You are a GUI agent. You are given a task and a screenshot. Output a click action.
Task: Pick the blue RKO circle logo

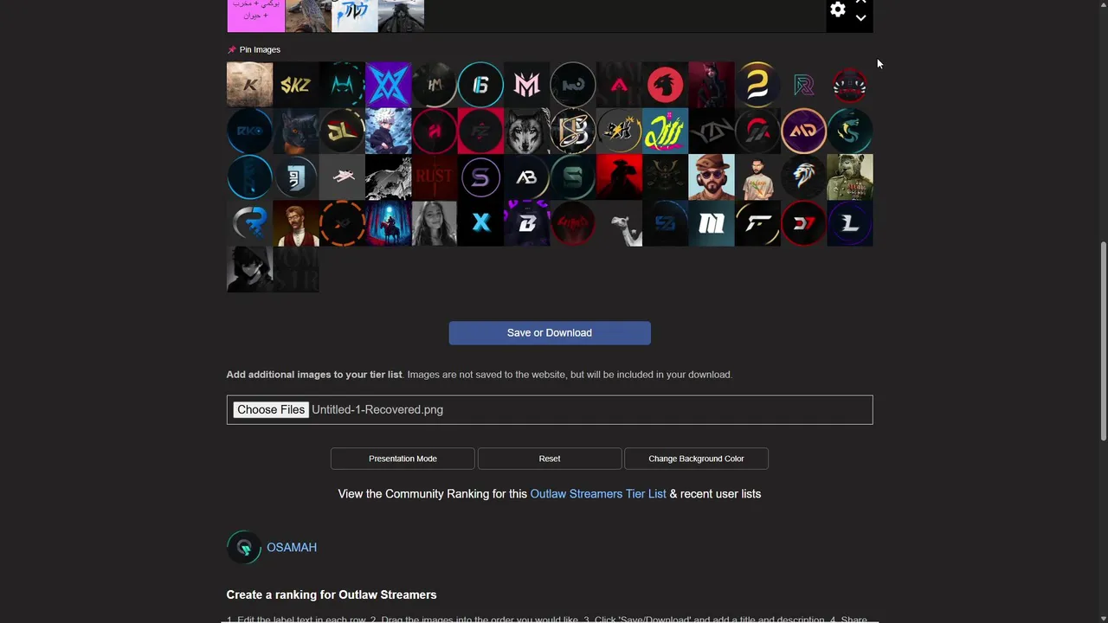pos(249,131)
